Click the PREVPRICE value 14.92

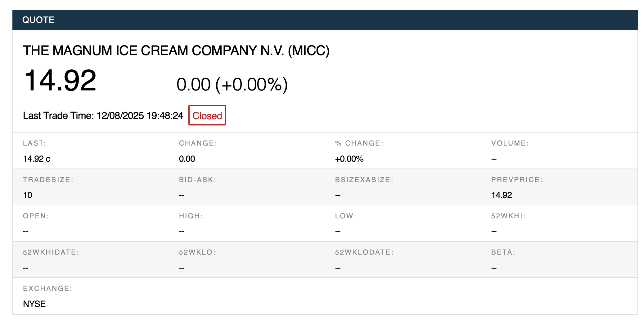click(x=501, y=195)
